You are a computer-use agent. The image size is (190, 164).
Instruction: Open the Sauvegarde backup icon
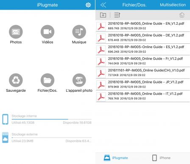click(16, 80)
